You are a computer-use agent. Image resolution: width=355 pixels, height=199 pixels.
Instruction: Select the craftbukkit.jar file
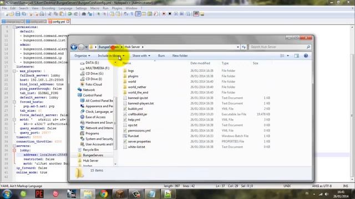(138, 114)
